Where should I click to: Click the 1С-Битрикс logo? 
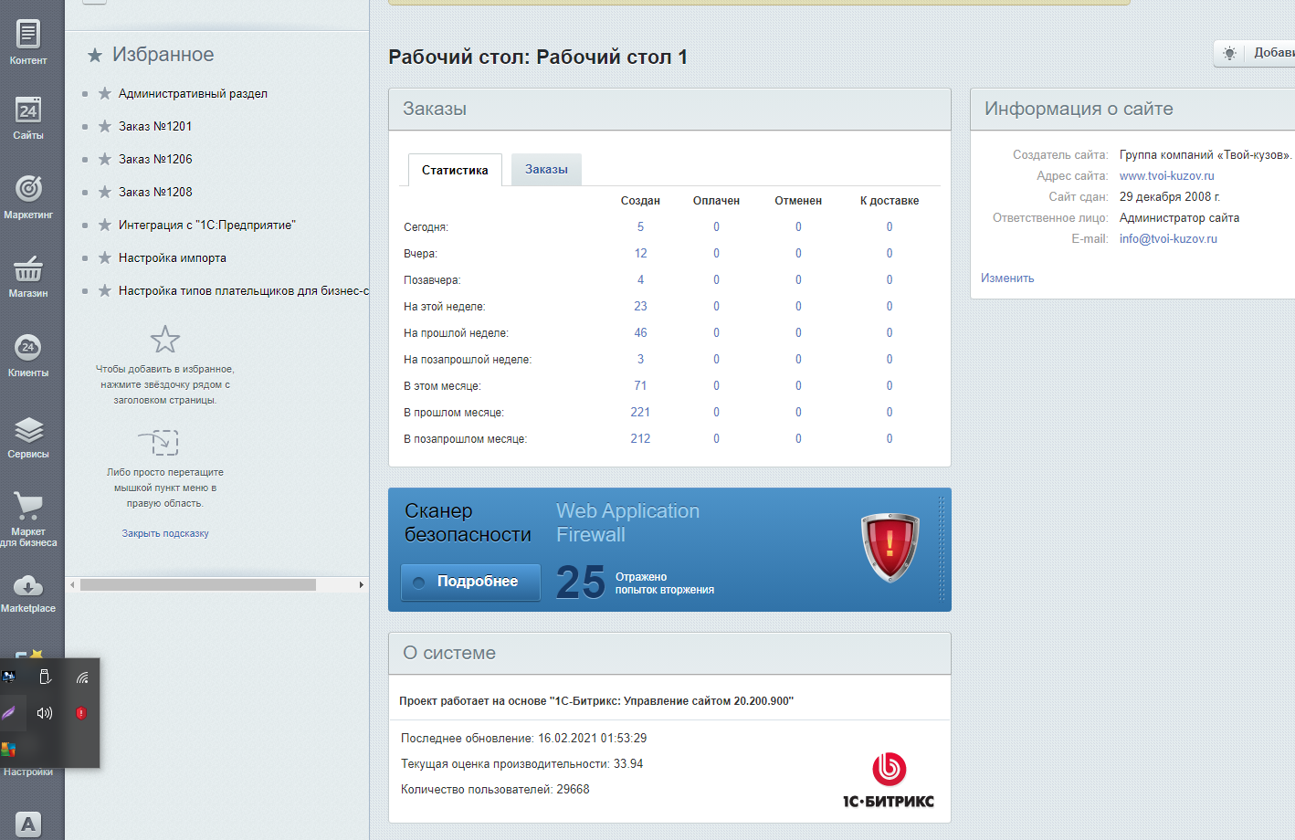[889, 781]
